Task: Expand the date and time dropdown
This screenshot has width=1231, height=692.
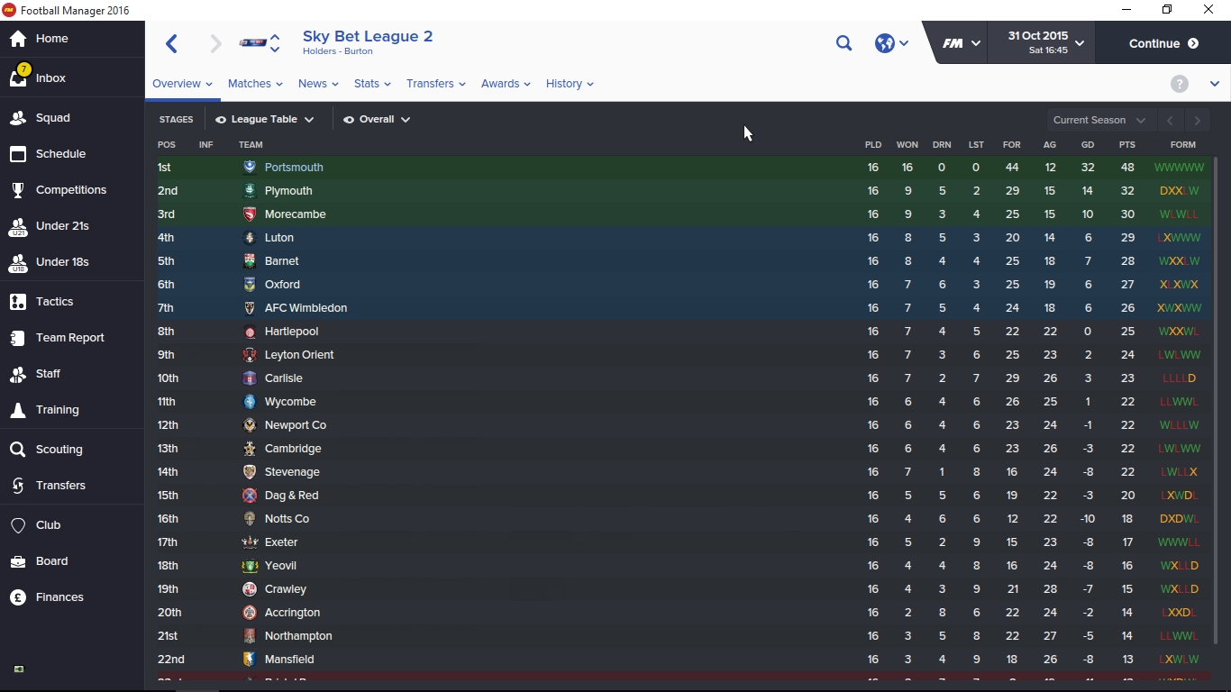Action: [x=1080, y=43]
